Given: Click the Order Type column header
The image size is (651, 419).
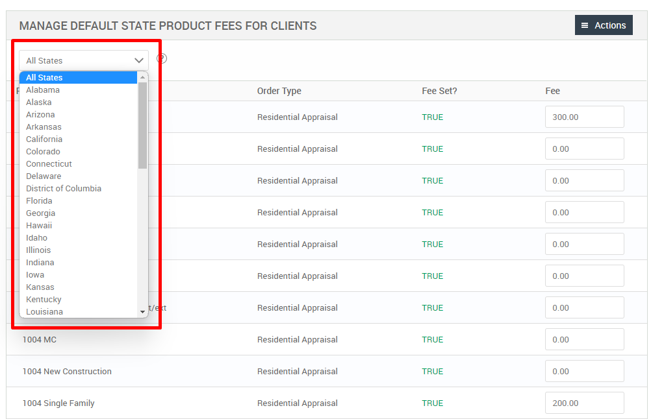Looking at the screenshot, I should coord(279,91).
